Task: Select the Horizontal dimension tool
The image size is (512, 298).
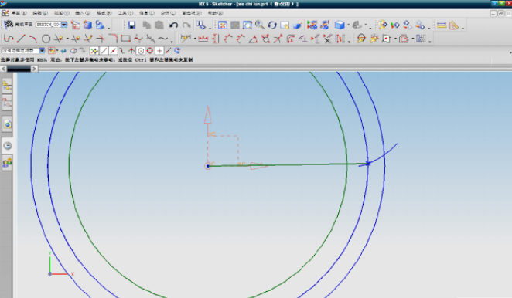Action: (203, 39)
